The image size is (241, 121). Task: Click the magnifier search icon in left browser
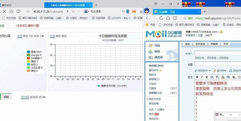coord(123,11)
